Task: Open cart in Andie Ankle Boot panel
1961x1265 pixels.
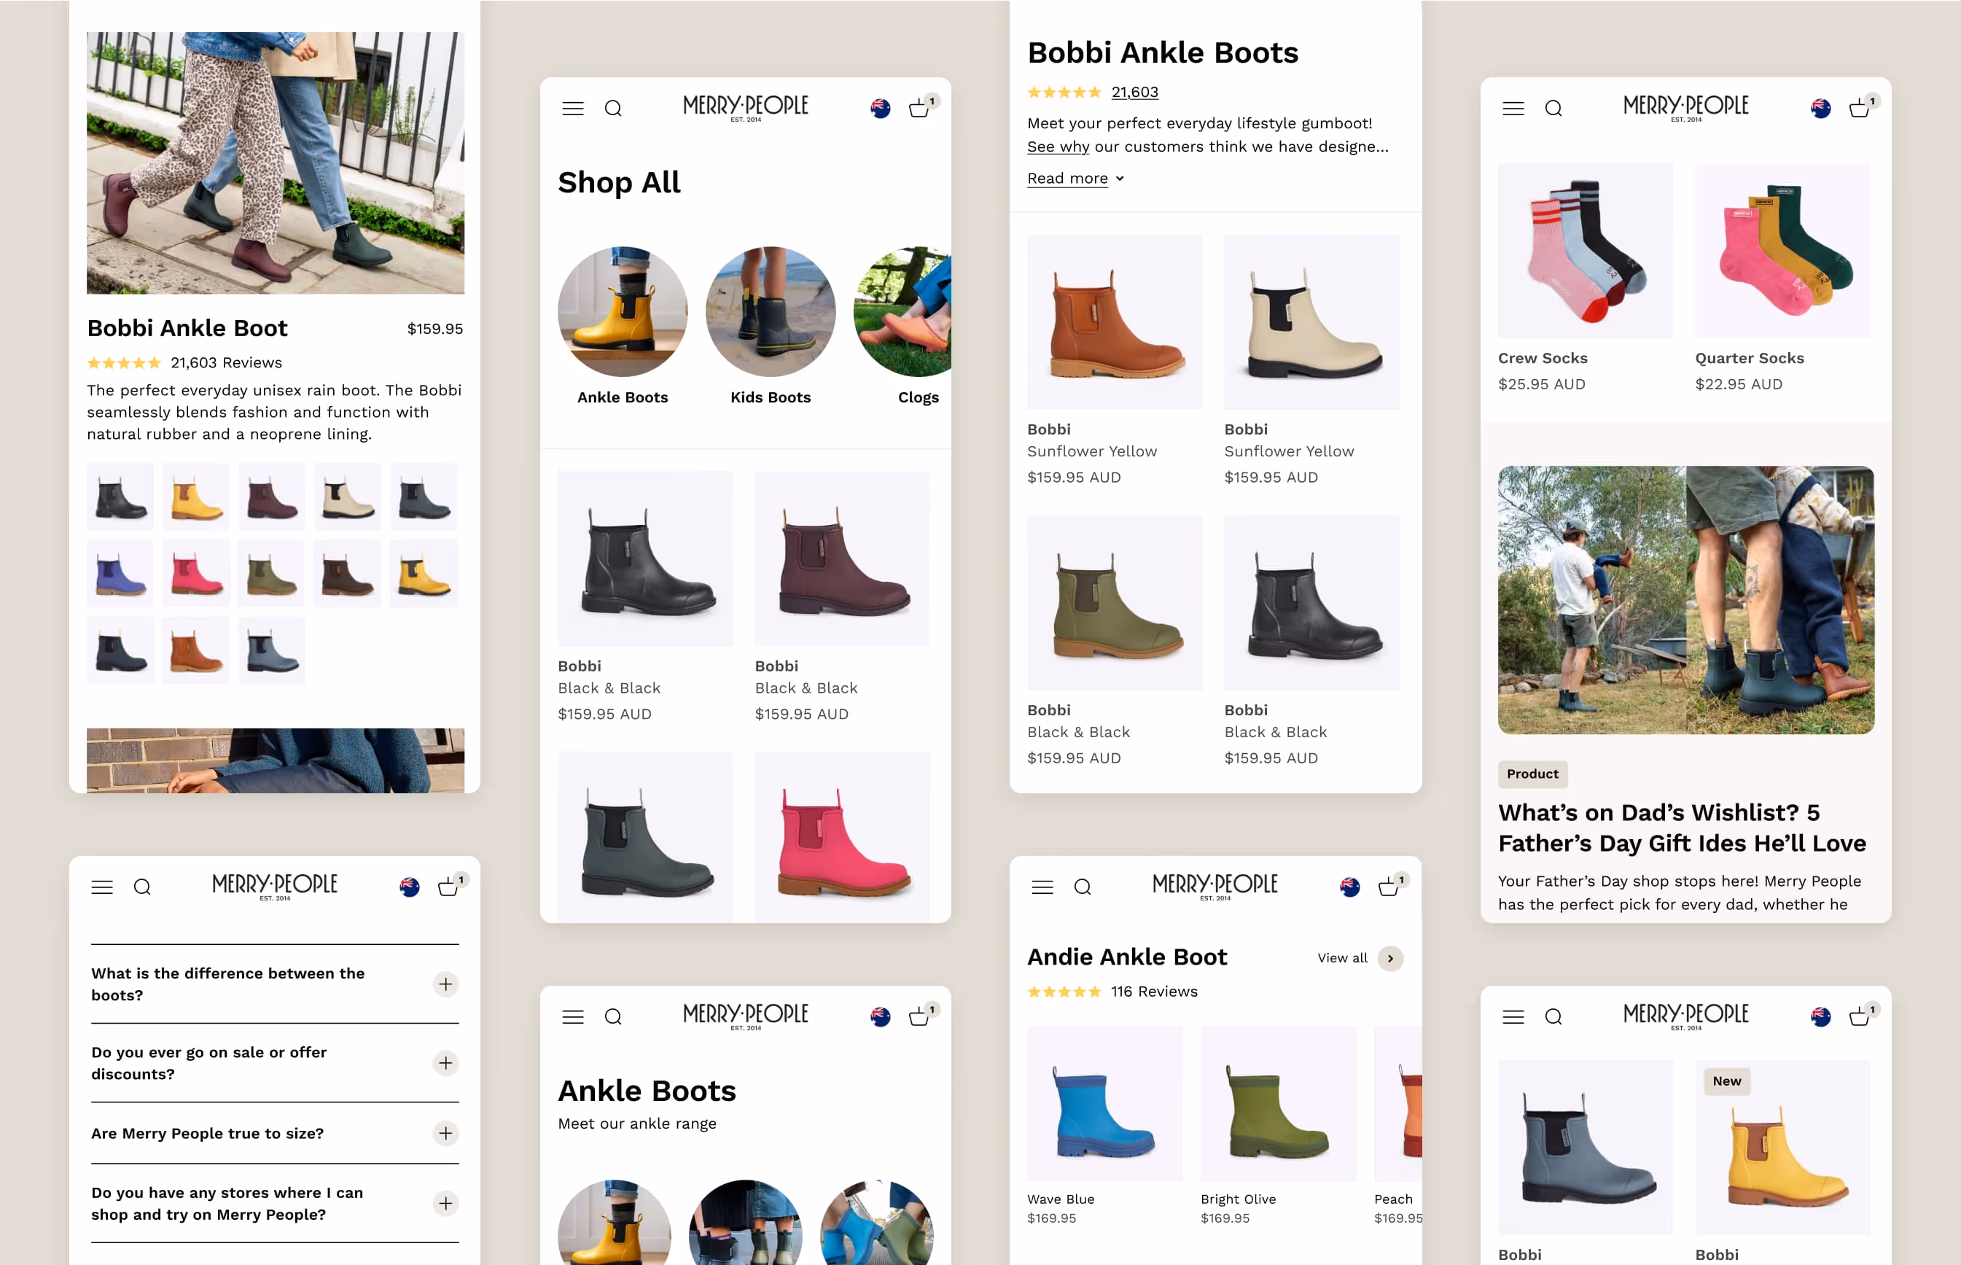Action: [x=1389, y=887]
